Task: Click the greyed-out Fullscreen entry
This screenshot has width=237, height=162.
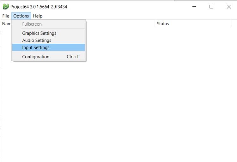Action: [x=32, y=24]
